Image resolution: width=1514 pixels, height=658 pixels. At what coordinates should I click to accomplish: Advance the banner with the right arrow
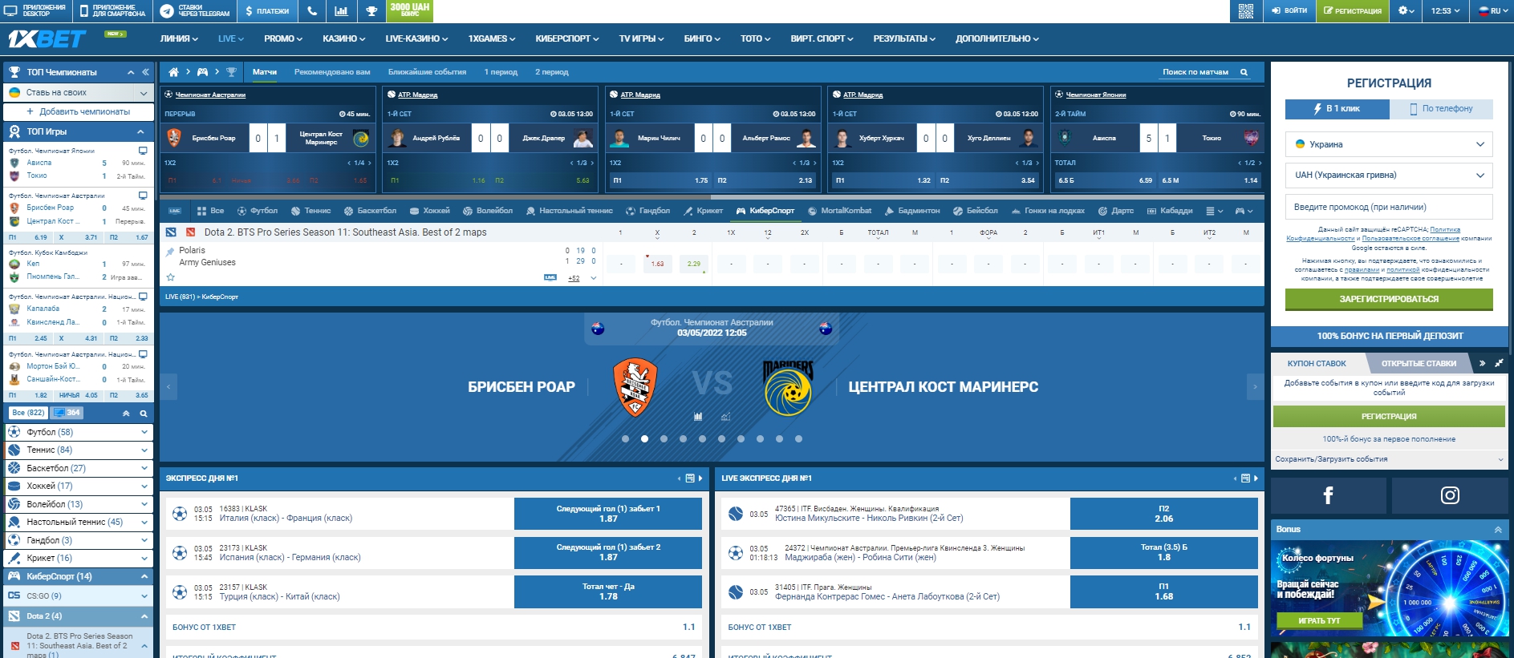1255,386
